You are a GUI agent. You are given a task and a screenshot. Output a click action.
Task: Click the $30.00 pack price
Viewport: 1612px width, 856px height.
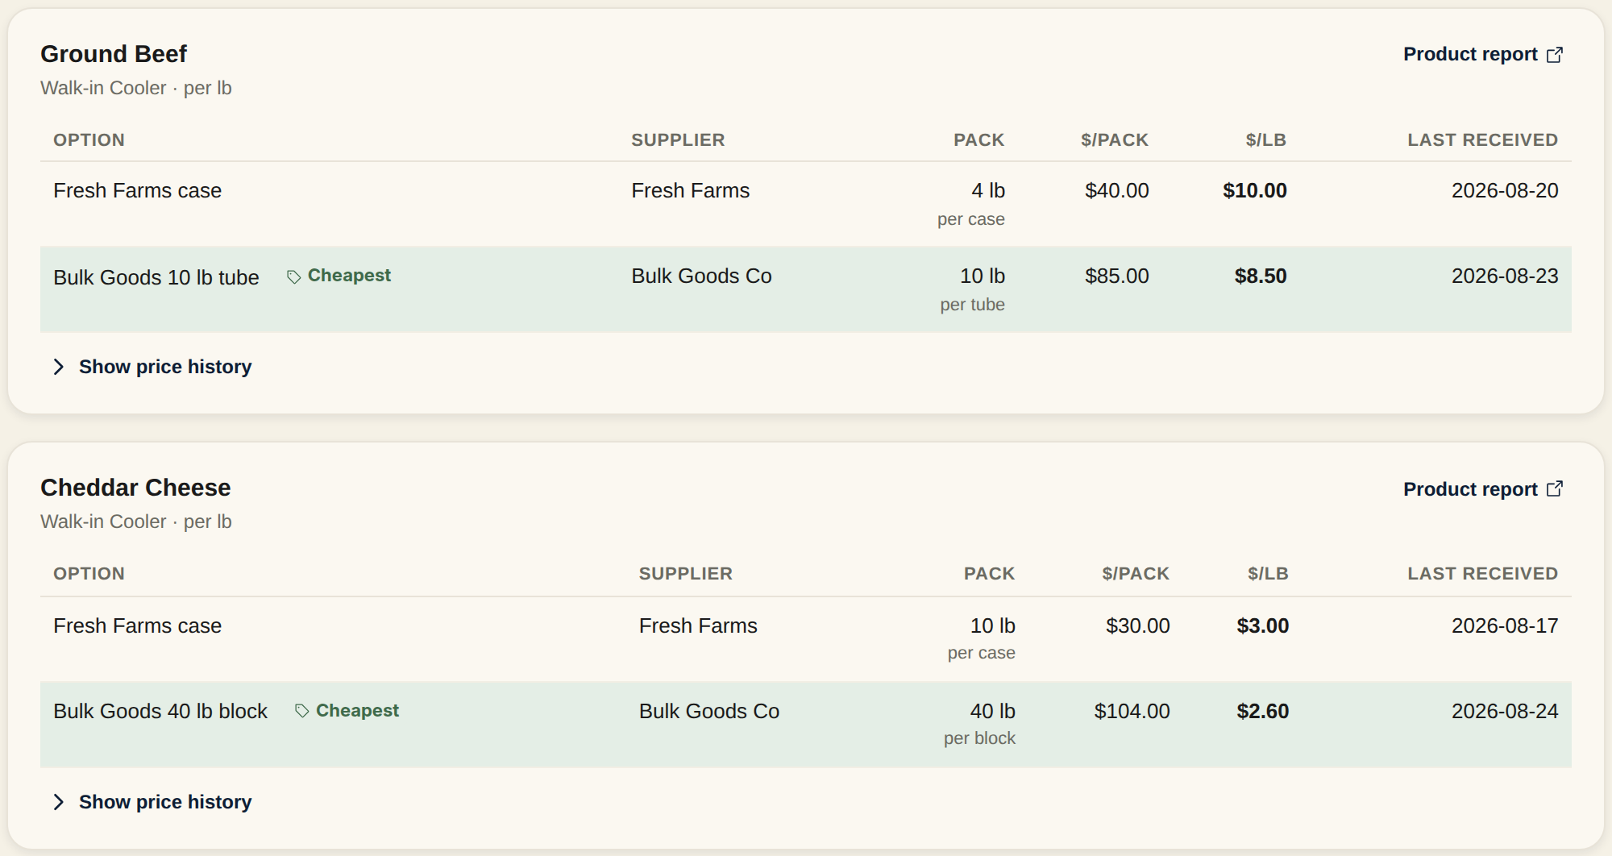click(1138, 626)
